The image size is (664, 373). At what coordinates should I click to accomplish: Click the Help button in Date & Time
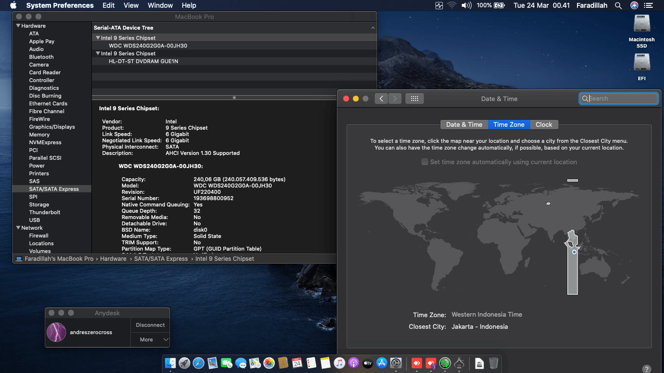[647, 369]
